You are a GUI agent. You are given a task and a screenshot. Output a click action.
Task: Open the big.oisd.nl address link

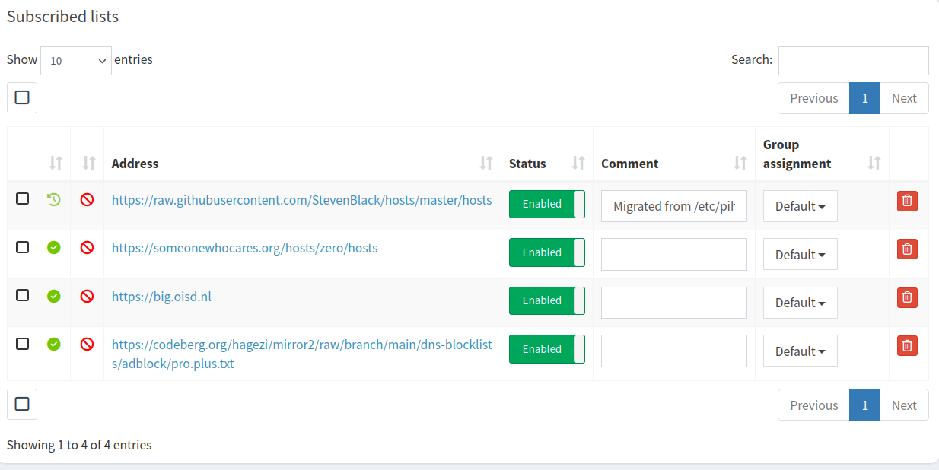click(161, 297)
